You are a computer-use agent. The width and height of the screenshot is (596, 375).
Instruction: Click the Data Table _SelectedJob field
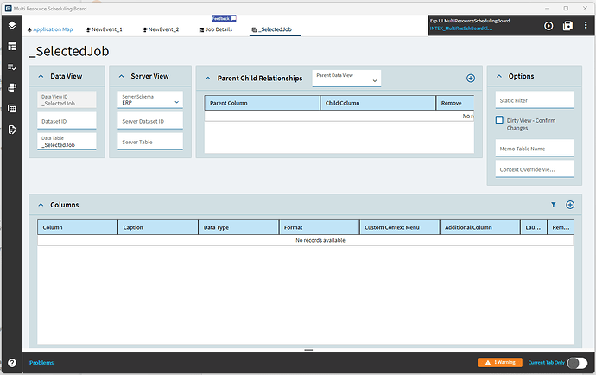67,142
